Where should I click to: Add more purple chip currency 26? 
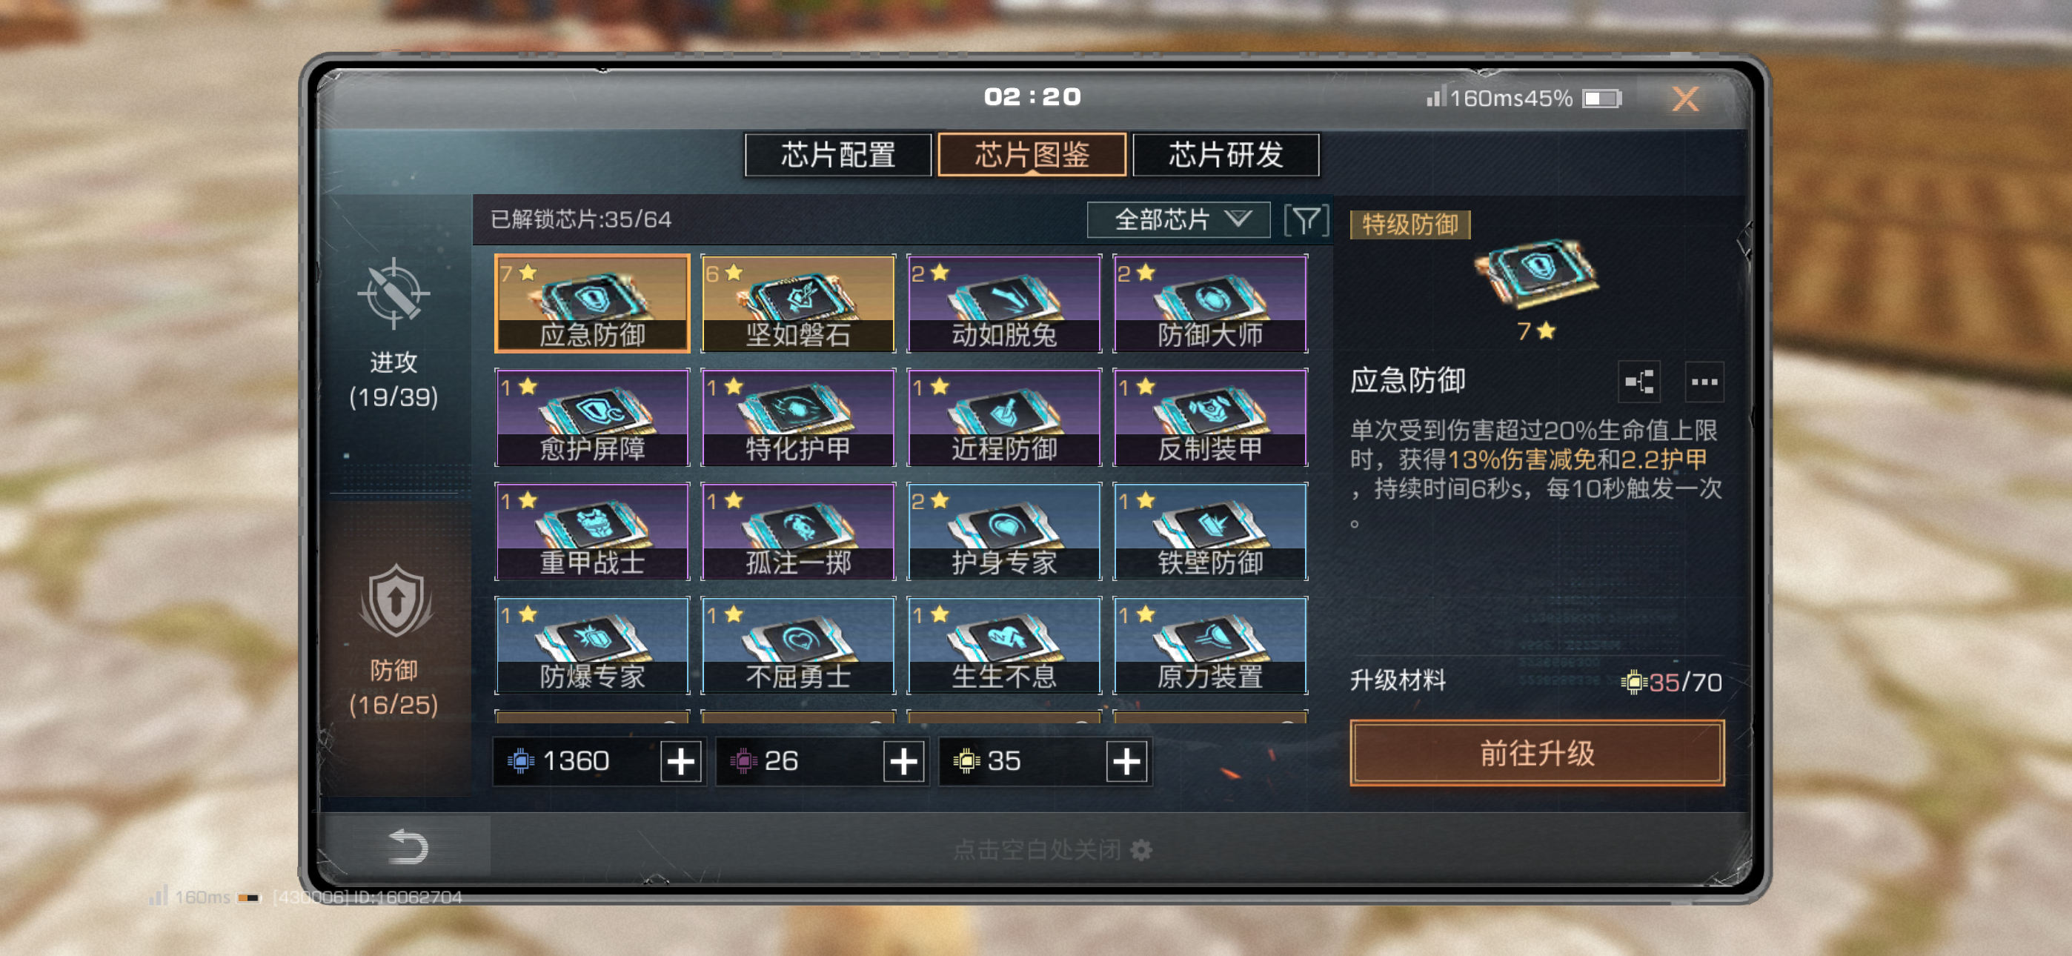point(903,760)
